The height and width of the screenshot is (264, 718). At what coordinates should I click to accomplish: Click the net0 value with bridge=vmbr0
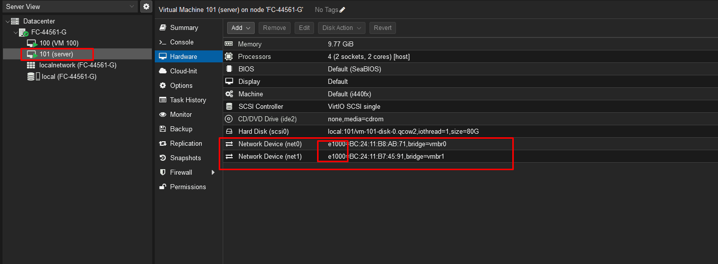click(x=387, y=144)
